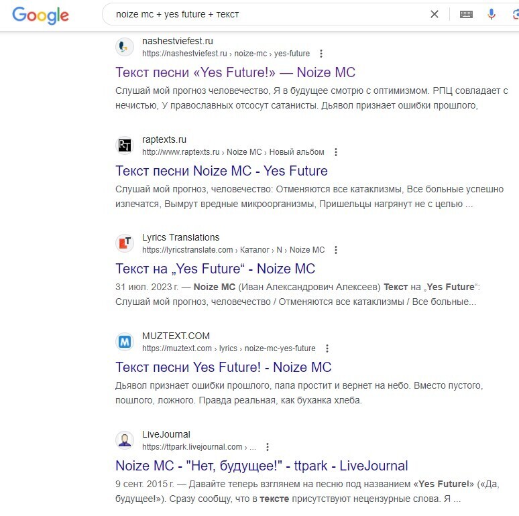
Task: Clear the search query with X icon
Action: (435, 14)
